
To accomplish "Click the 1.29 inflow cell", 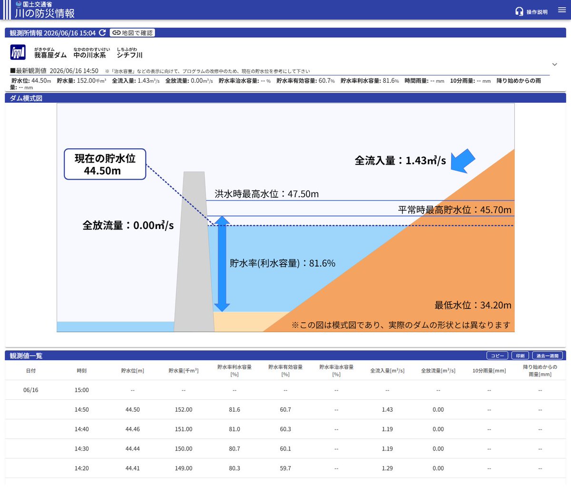I will click(x=387, y=468).
